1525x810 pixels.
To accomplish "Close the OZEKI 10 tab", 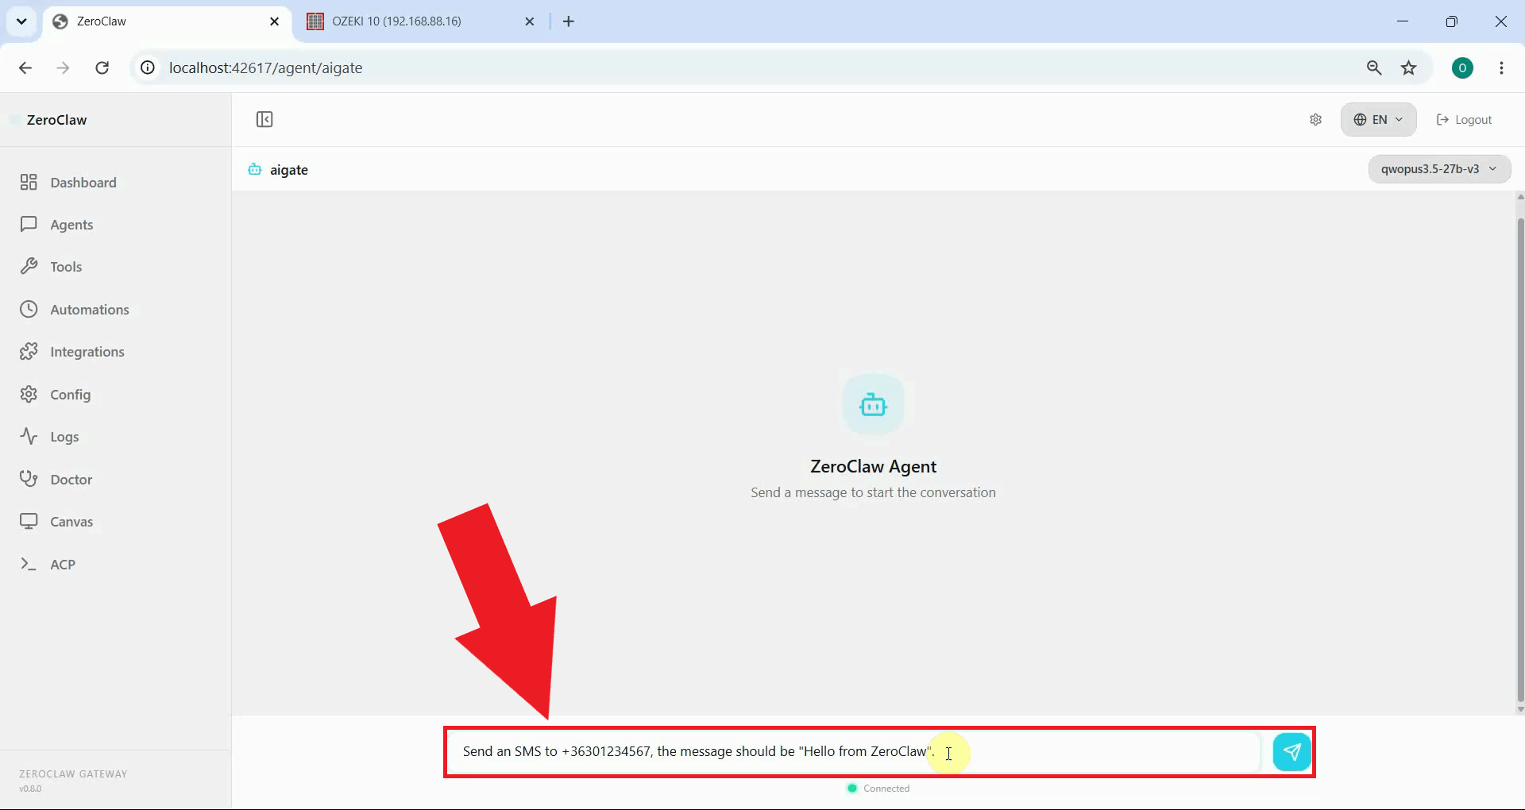I will [x=530, y=21].
